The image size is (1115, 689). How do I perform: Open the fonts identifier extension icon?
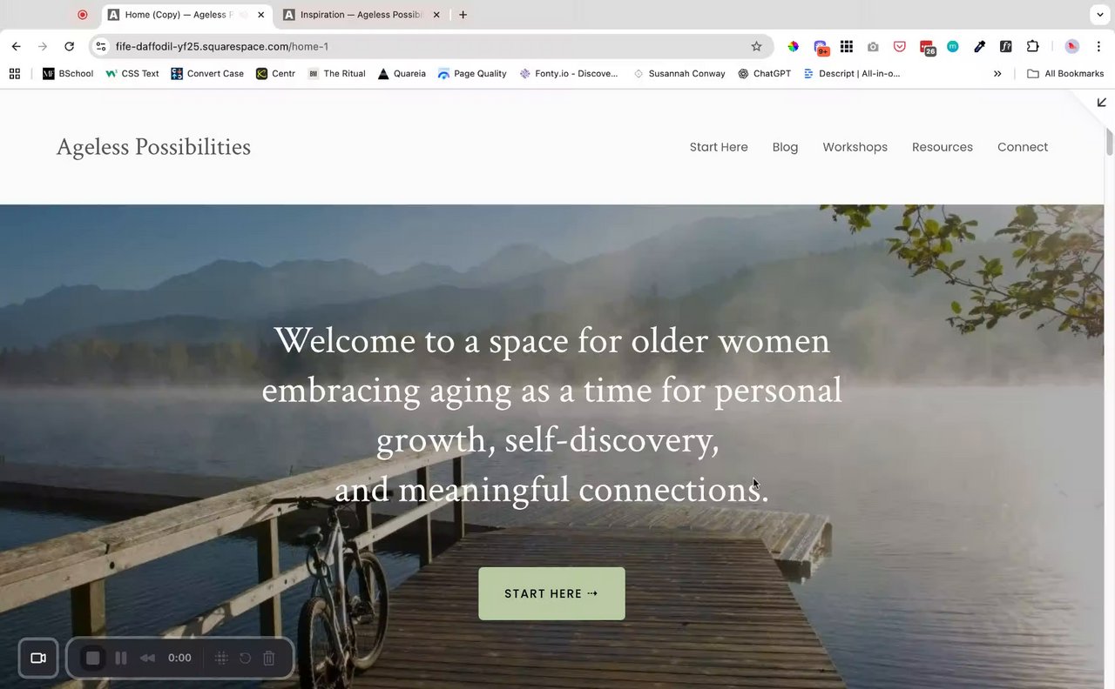click(x=1006, y=46)
